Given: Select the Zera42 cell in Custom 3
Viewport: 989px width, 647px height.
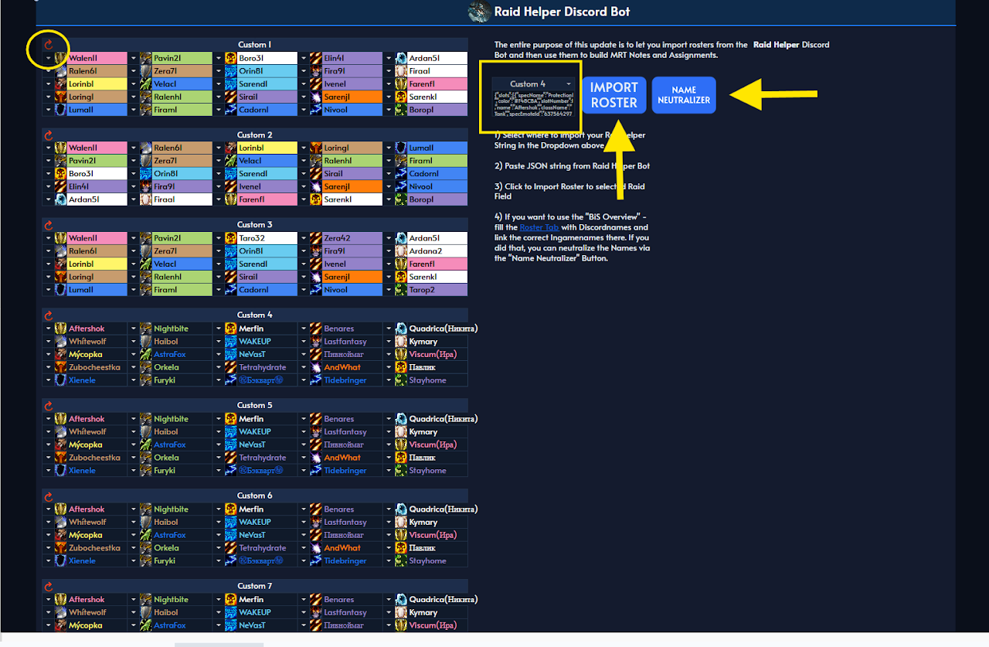Looking at the screenshot, I should (x=352, y=238).
